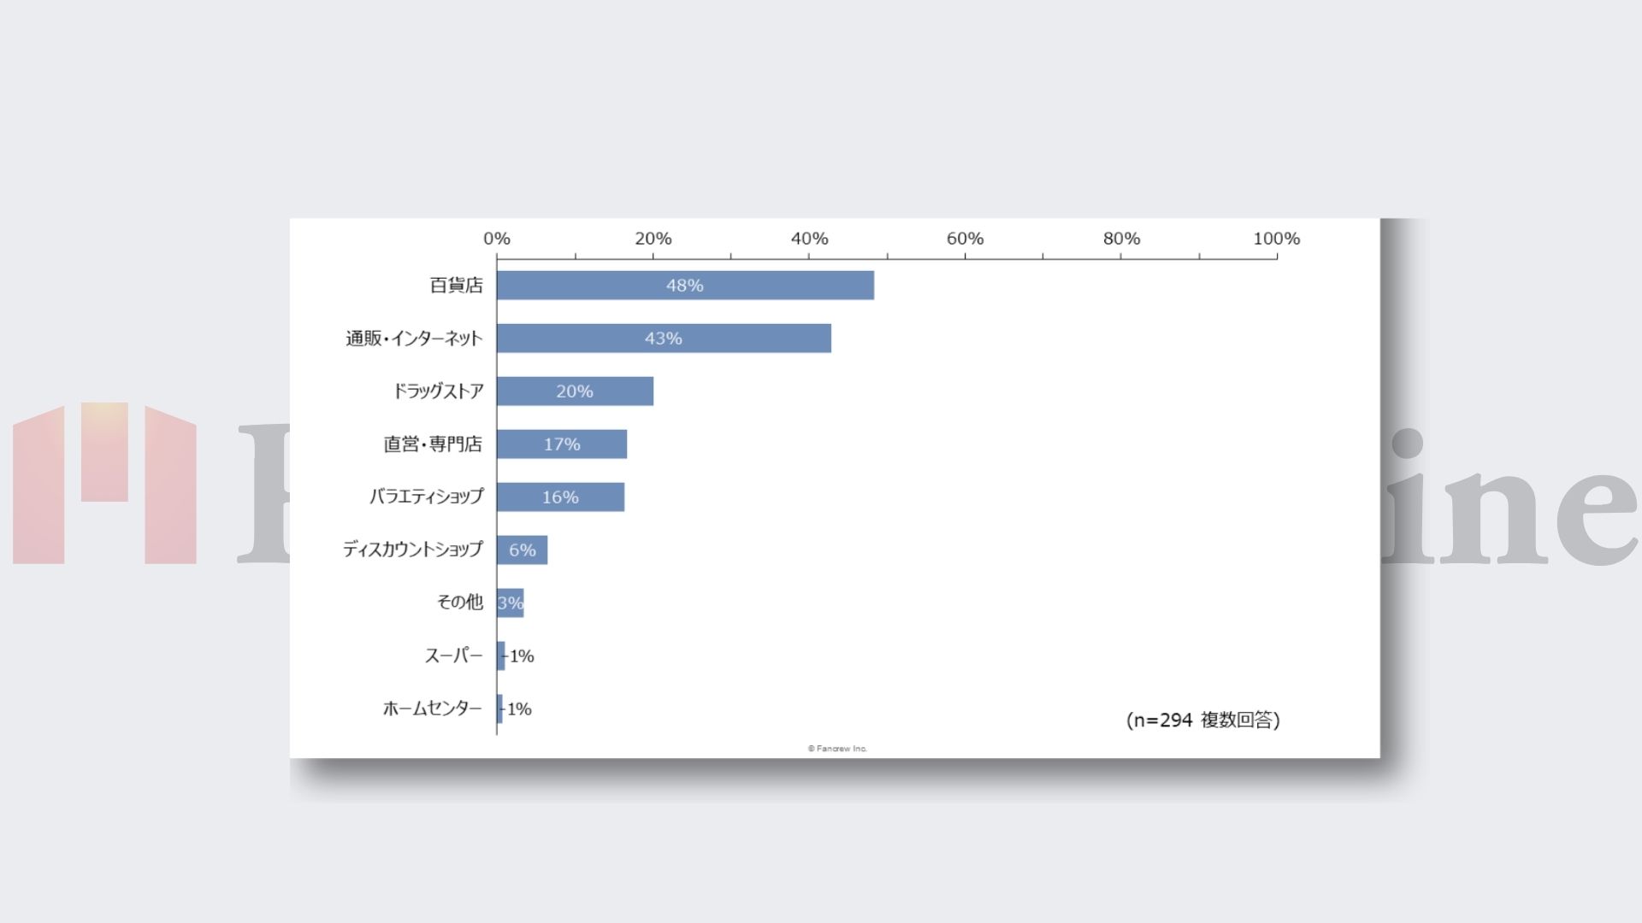This screenshot has width=1642, height=923.
Task: Click the 百貨店 category label
Action: point(456,285)
